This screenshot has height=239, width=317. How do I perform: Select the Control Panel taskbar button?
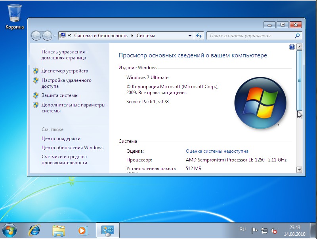(107, 231)
